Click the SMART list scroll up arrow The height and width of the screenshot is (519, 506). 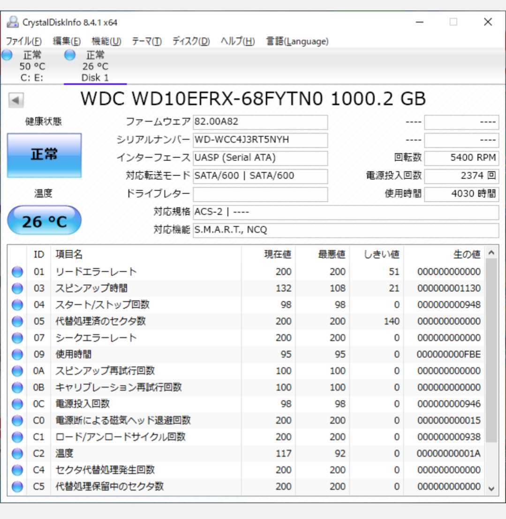491,253
